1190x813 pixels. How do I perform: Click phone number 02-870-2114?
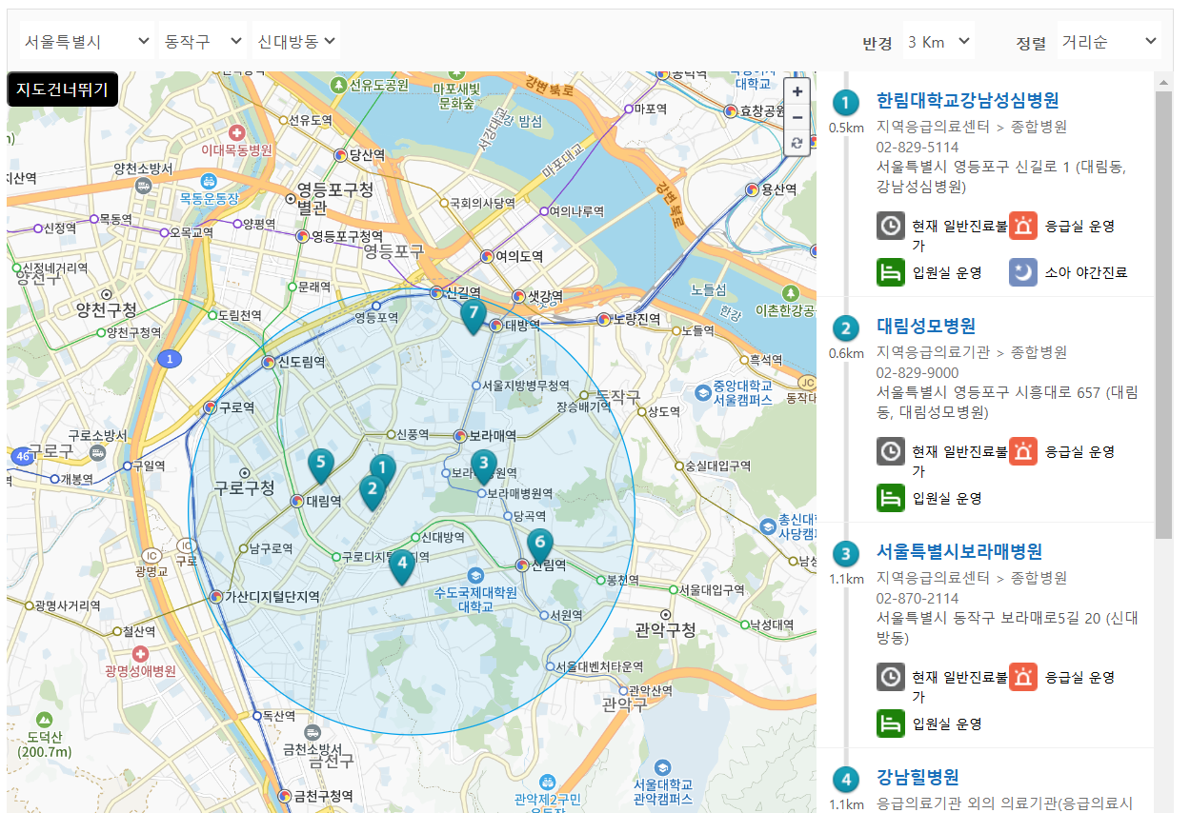point(917,598)
